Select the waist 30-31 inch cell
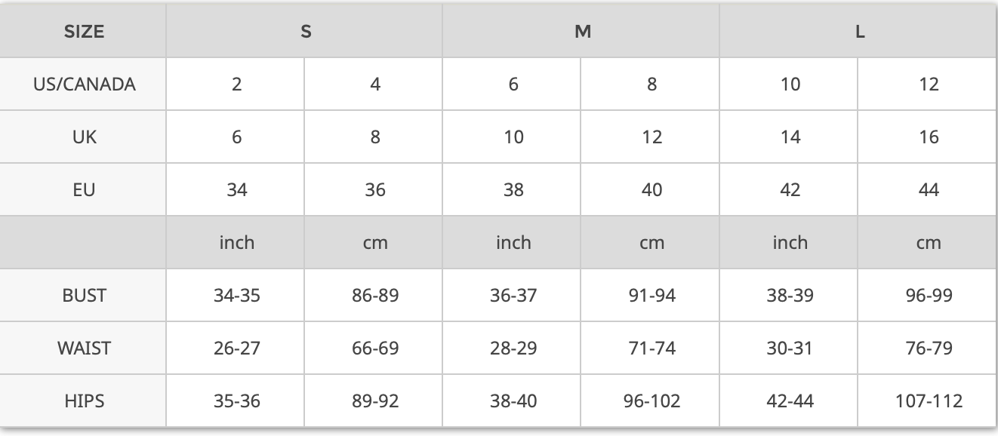Viewport: 998px width, 436px height. click(790, 348)
